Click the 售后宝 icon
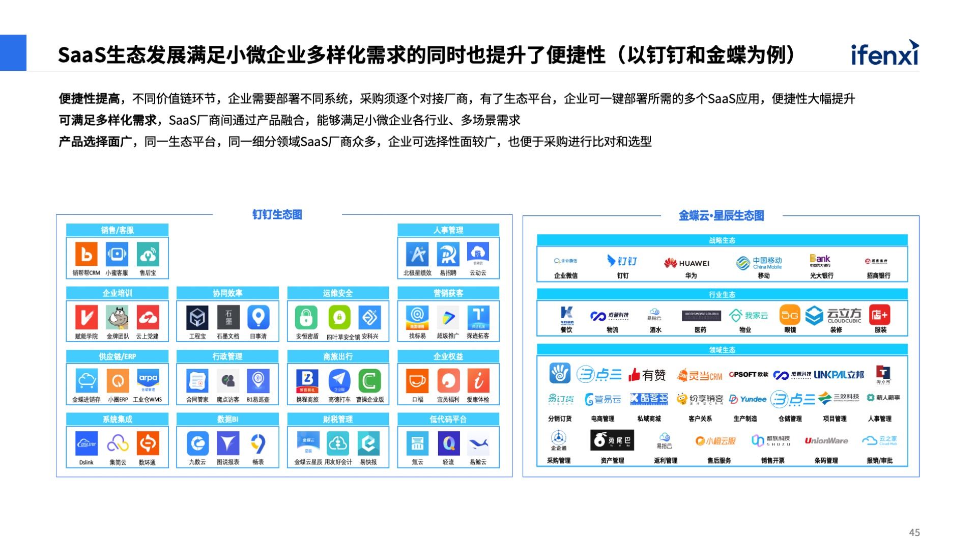The image size is (977, 557). point(148,254)
